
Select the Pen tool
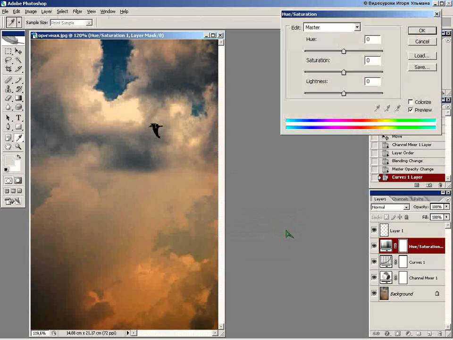8,127
